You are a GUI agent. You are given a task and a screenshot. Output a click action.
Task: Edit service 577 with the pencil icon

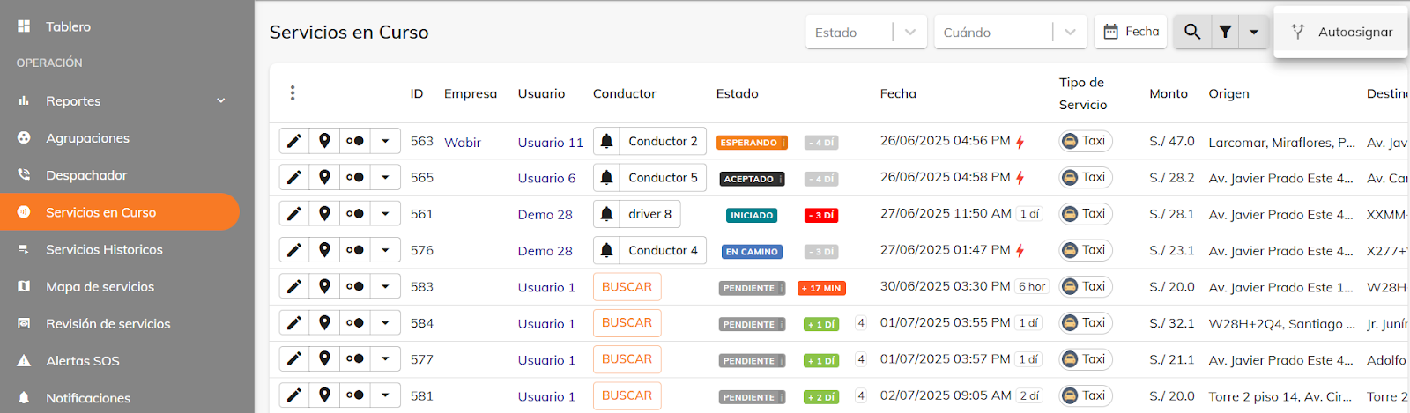tap(294, 359)
